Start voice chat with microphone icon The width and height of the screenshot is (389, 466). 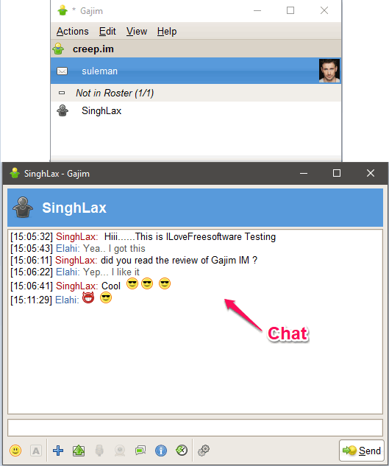coord(99,451)
